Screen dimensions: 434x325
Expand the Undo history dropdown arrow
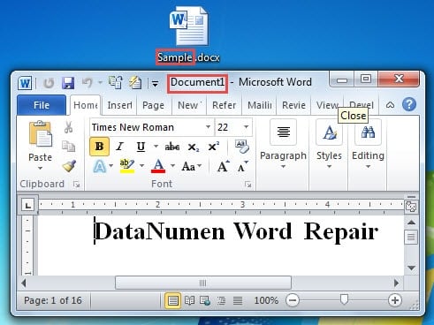tap(100, 83)
